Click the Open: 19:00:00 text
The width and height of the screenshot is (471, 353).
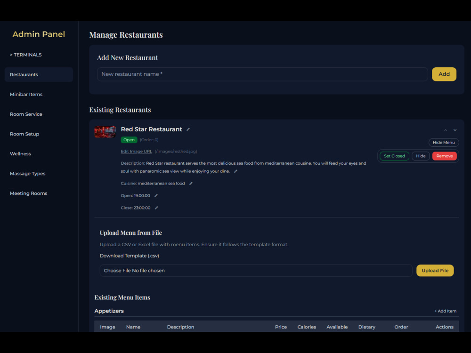(135, 196)
